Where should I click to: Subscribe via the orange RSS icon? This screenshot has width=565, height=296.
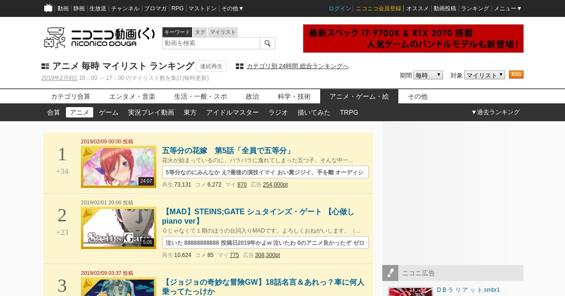[516, 75]
